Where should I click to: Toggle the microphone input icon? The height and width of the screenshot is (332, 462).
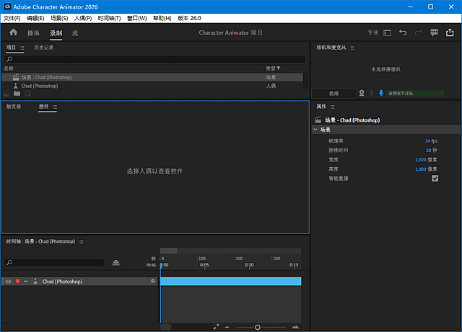tap(380, 93)
